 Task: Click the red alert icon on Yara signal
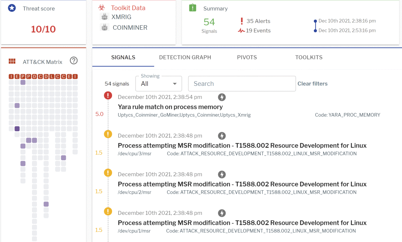[108, 96]
